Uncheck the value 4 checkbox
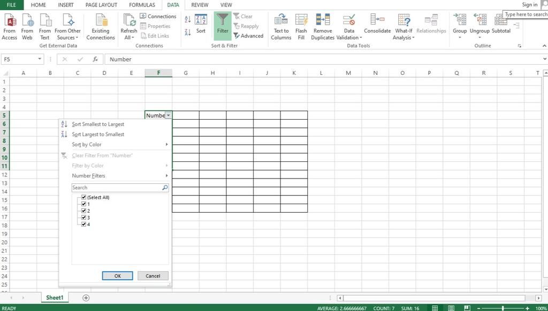This screenshot has width=548, height=311. (83, 224)
